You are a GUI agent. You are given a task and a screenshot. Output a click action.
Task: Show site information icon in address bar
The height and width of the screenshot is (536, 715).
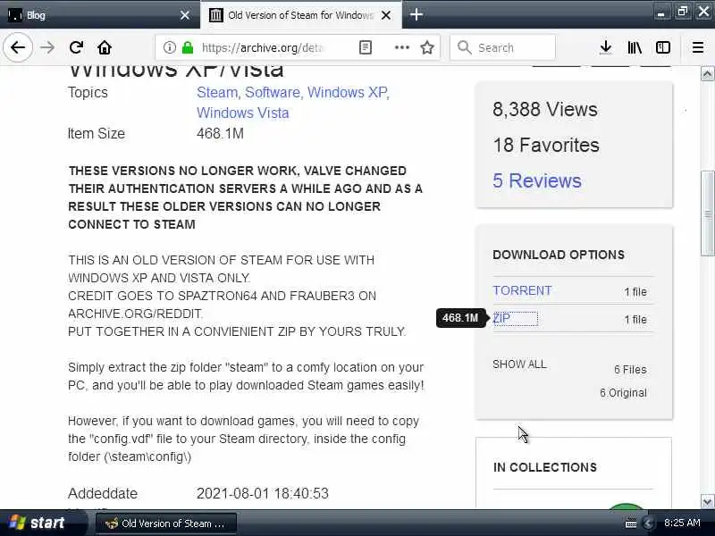click(169, 47)
